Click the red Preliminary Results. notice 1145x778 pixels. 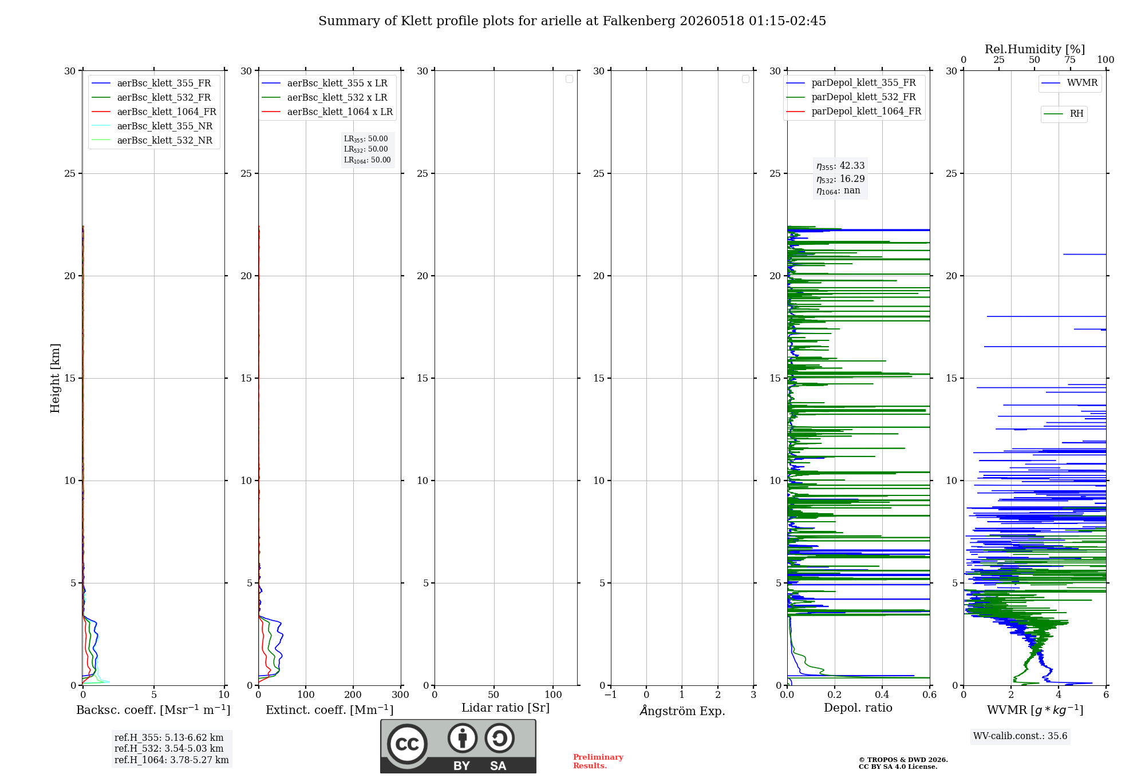pyautogui.click(x=598, y=761)
